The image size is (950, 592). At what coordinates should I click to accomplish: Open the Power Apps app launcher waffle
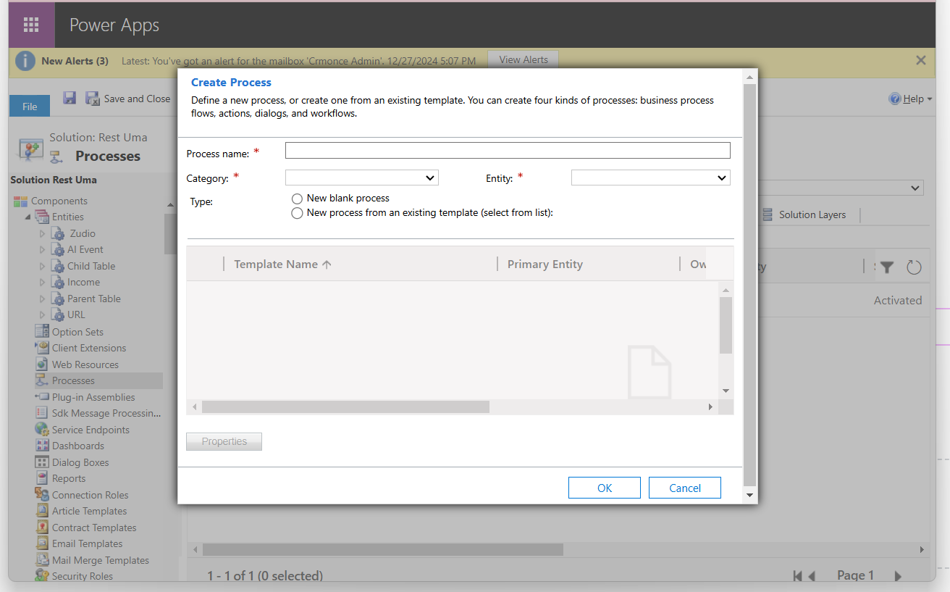[x=31, y=25]
